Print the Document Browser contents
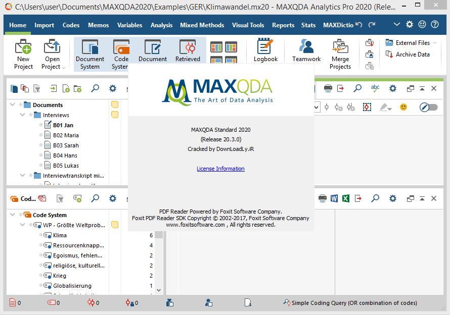Screen dimensions: 450x315 click(x=328, y=88)
